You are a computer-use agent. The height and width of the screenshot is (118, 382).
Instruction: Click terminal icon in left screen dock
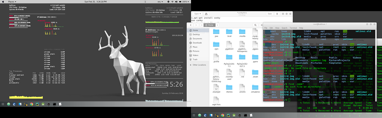tap(55, 104)
